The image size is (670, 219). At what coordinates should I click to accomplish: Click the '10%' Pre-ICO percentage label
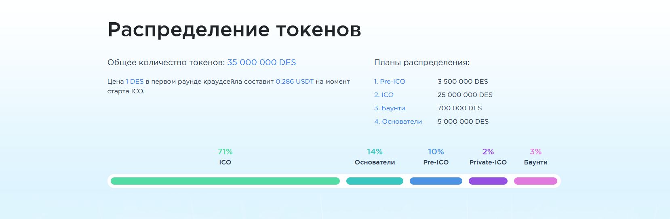(x=436, y=152)
